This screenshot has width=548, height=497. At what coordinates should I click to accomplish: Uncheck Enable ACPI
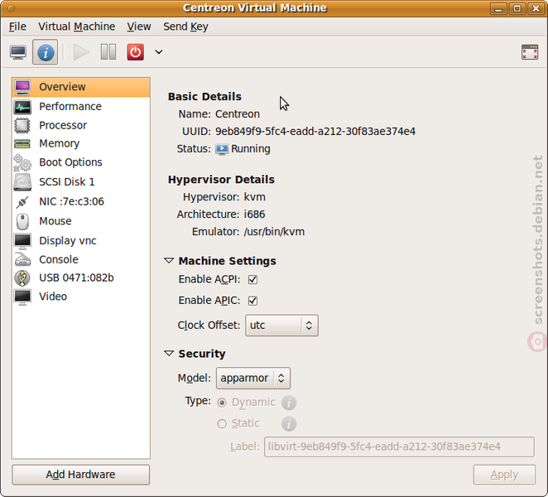(x=252, y=280)
